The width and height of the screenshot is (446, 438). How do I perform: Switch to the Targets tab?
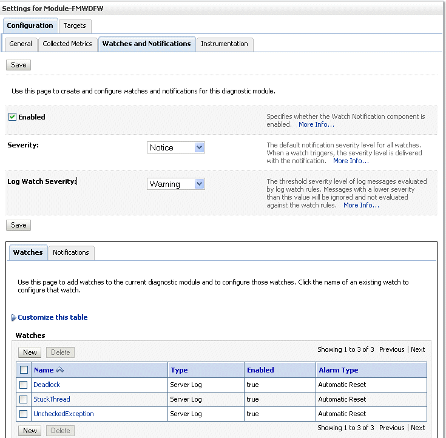click(75, 25)
